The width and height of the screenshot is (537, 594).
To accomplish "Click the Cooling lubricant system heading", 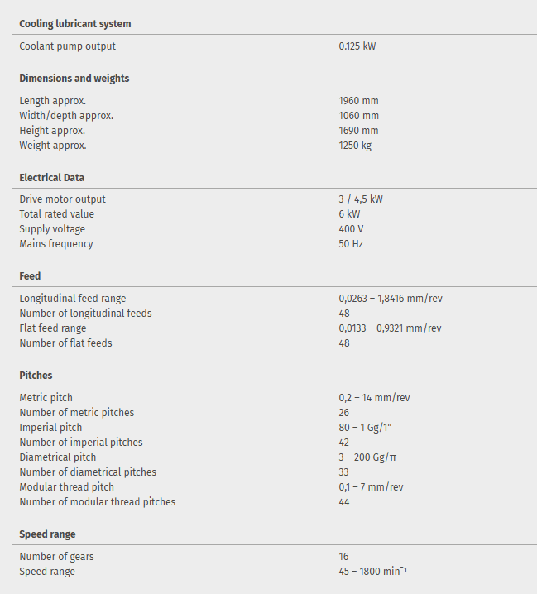I will point(75,24).
